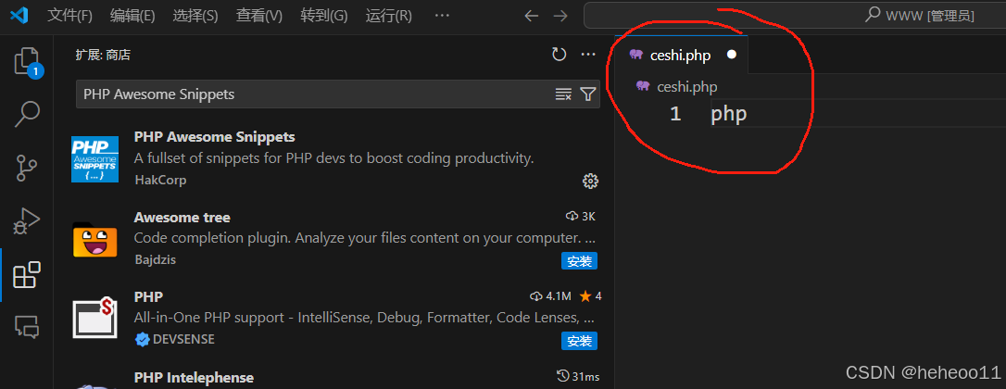Click the unsaved dot on ceshi.php tab
1006x389 pixels.
click(x=732, y=55)
